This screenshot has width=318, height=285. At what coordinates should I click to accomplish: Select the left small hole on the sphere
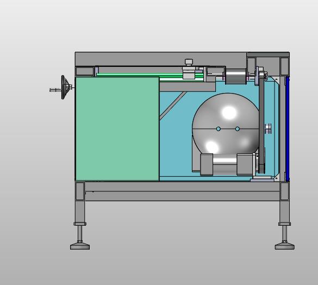[218, 129]
